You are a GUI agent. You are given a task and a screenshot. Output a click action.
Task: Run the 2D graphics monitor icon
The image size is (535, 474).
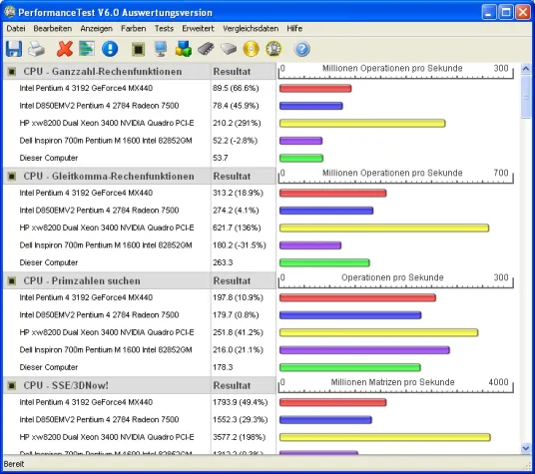pos(161,49)
